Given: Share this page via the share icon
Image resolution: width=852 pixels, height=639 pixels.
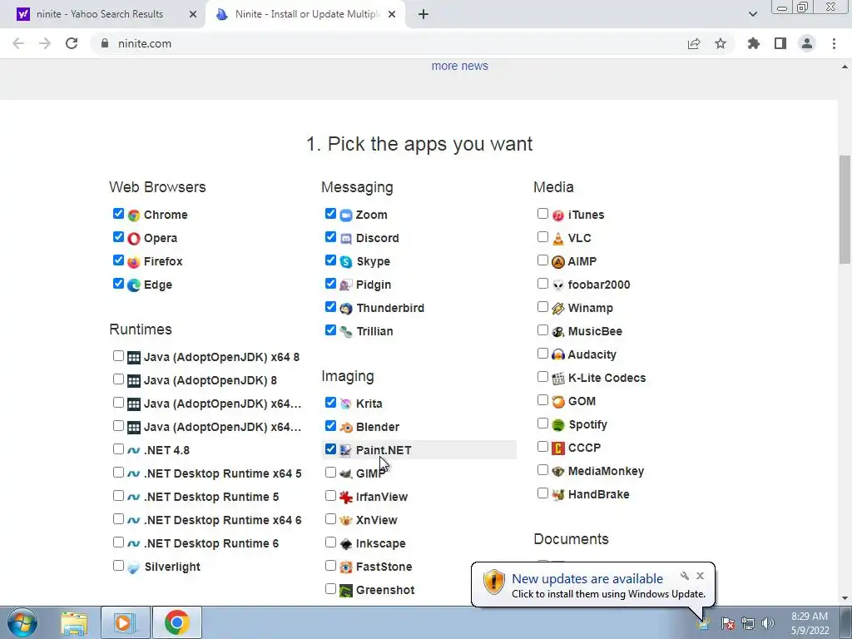Looking at the screenshot, I should tap(694, 43).
